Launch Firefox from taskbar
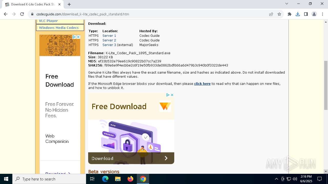328x184 pixels. (130, 179)
